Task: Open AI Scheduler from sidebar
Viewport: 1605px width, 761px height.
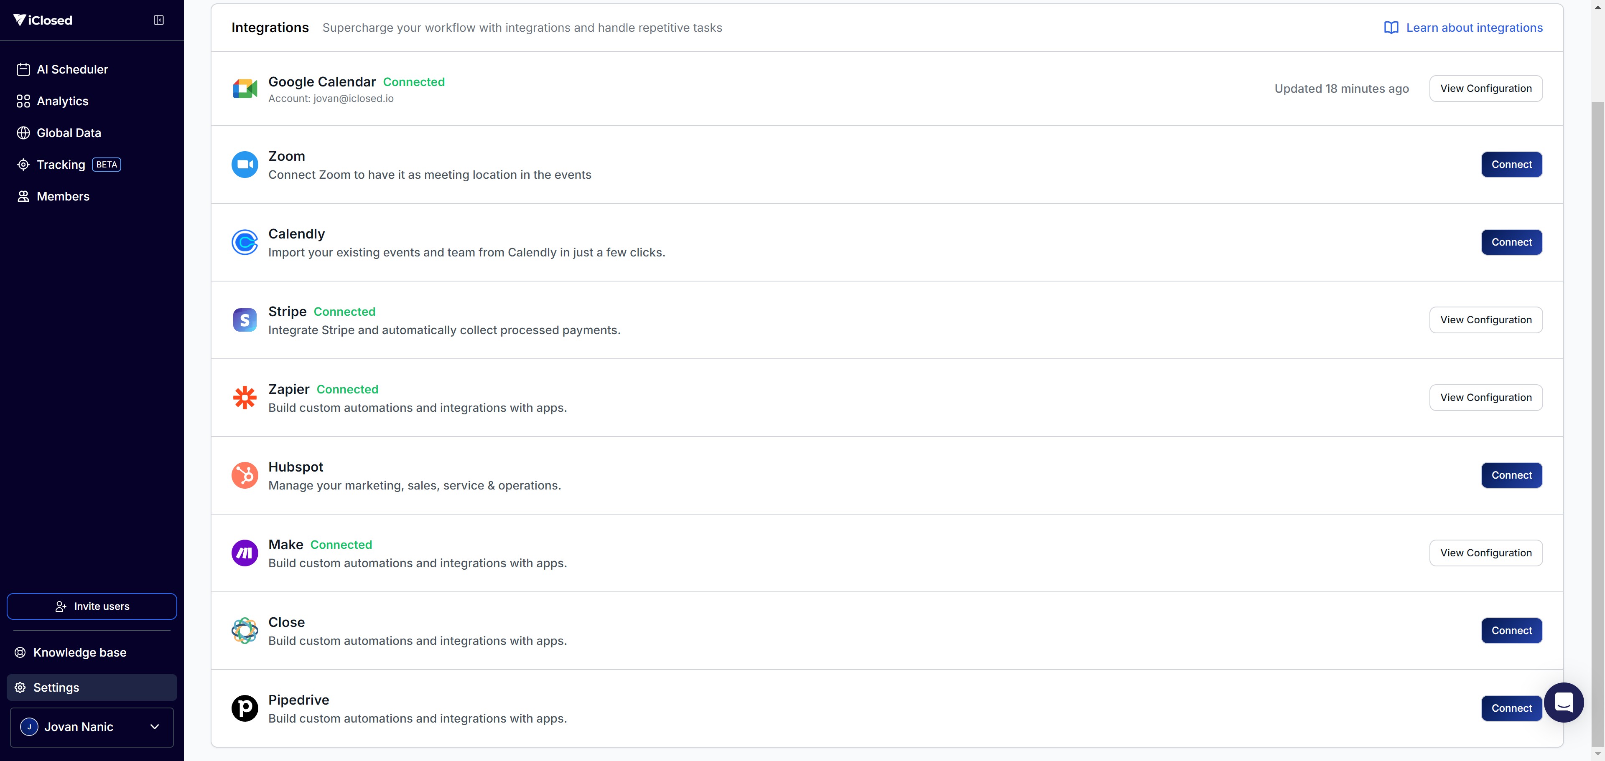Action: click(x=72, y=69)
